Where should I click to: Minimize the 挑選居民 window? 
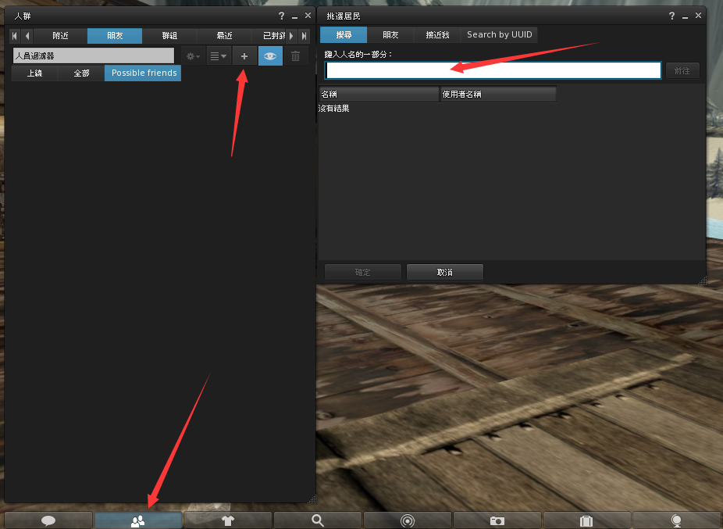click(x=686, y=16)
